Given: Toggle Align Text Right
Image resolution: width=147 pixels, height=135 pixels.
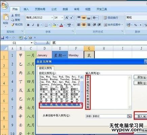Looking at the screenshot, I should pos(89,25).
